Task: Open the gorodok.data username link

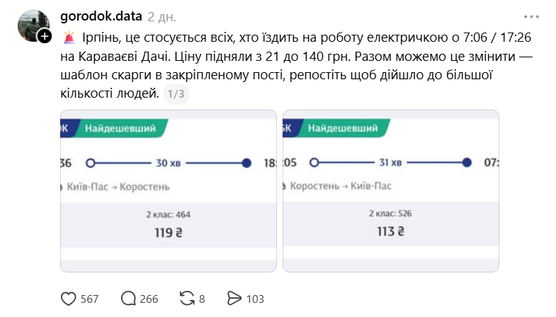Action: [101, 16]
